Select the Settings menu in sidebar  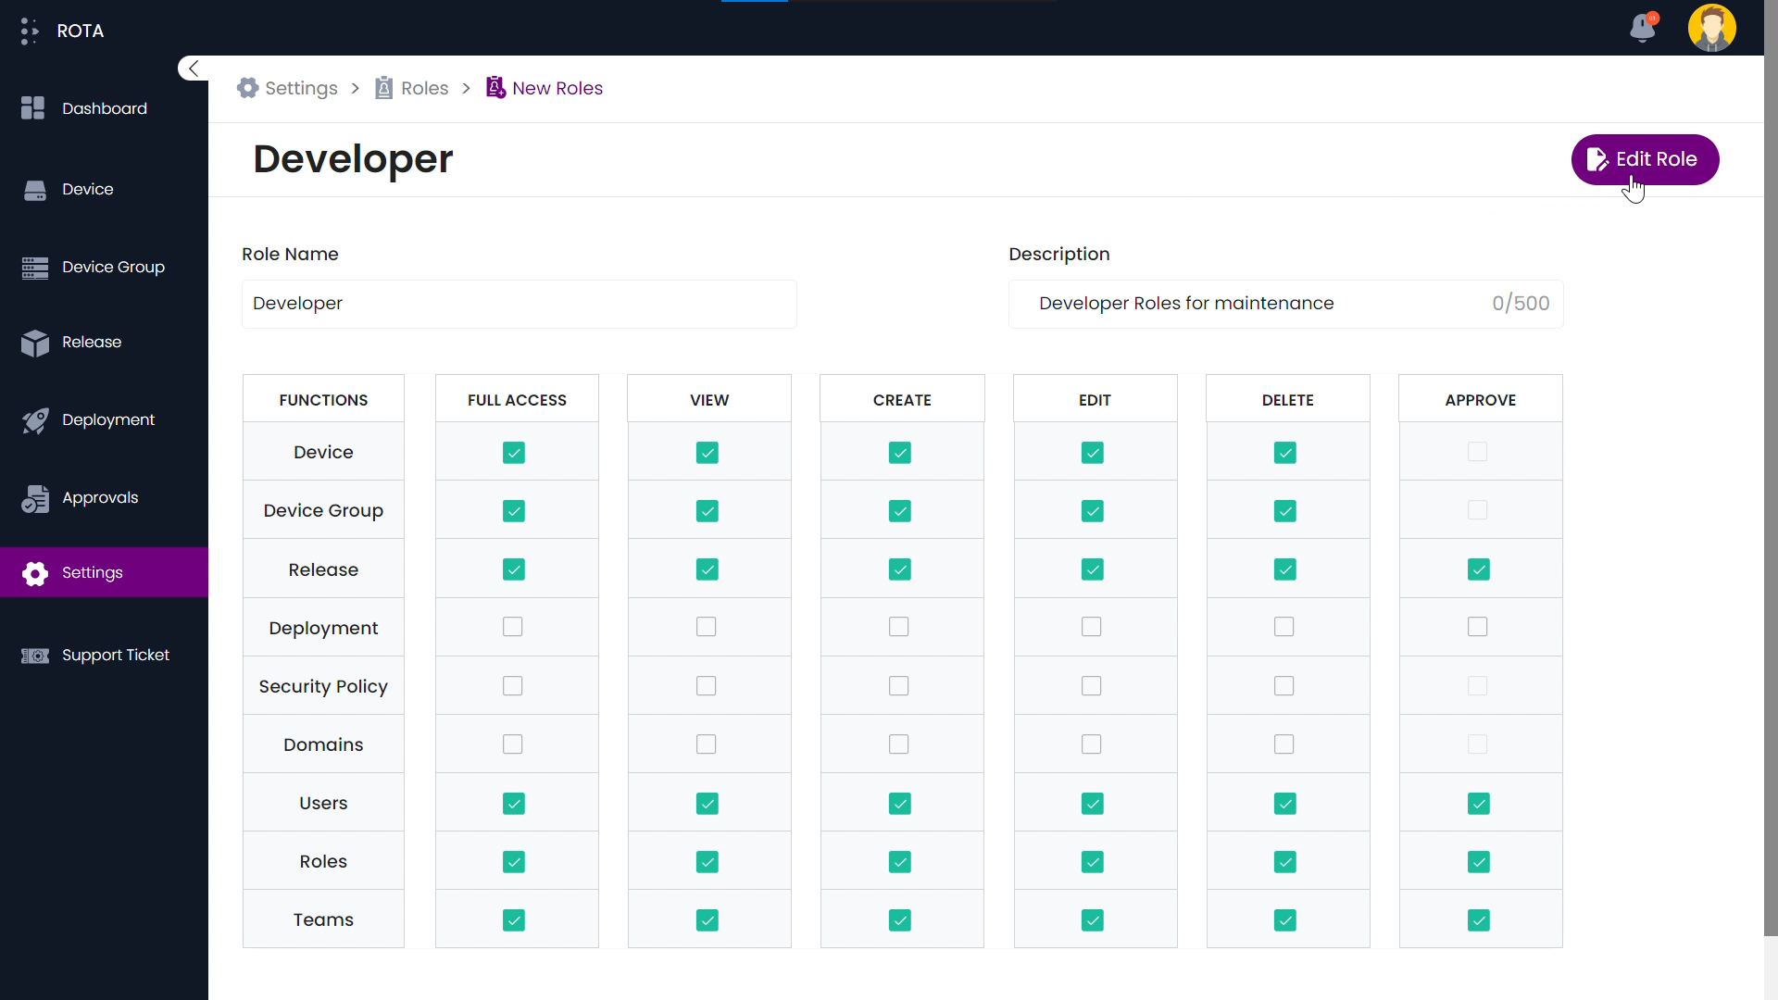click(x=92, y=572)
